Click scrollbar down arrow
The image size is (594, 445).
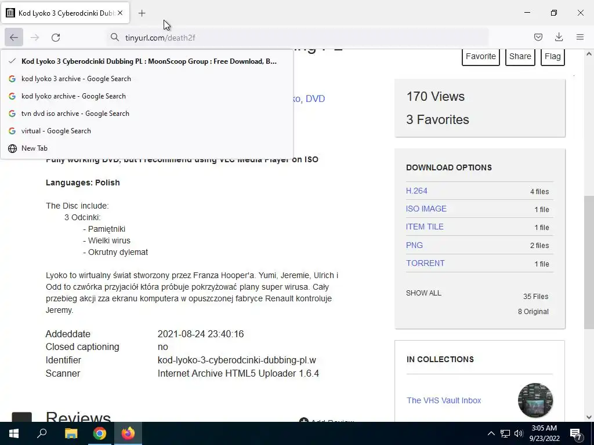589,417
